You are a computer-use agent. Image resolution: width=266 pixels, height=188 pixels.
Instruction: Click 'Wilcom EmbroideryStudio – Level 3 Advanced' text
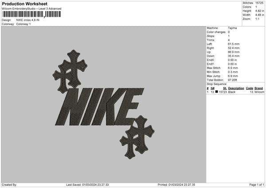click(x=31, y=9)
